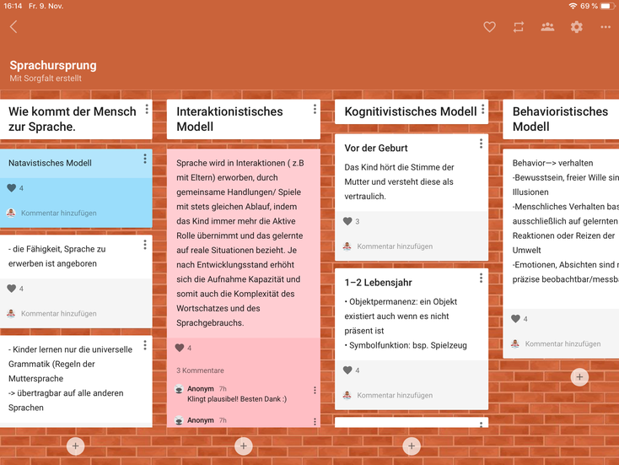This screenshot has width=619, height=465.
Task: Add a post under Kognitivistisches Modell column
Action: [x=412, y=446]
